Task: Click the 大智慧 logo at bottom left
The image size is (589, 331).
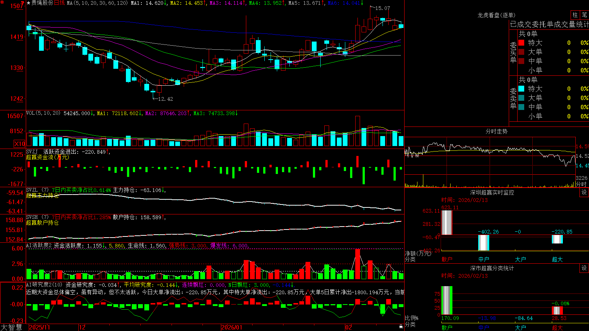Action: (11, 327)
